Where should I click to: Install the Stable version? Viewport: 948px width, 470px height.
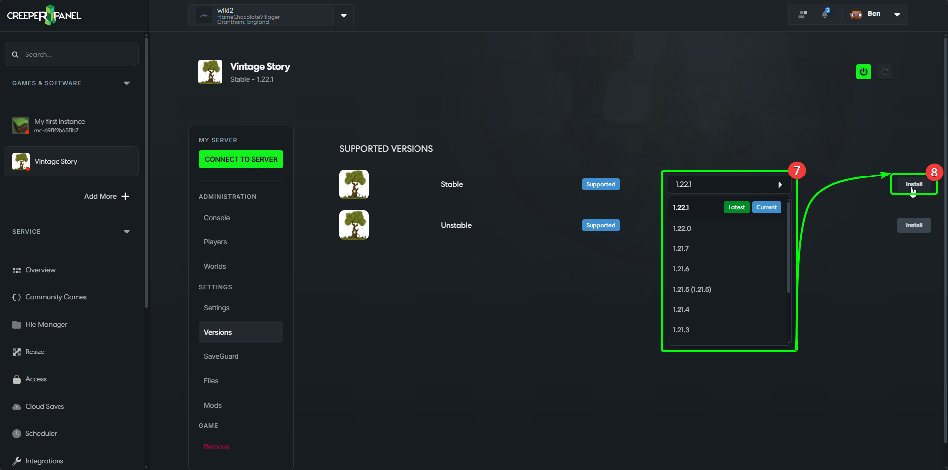(914, 184)
